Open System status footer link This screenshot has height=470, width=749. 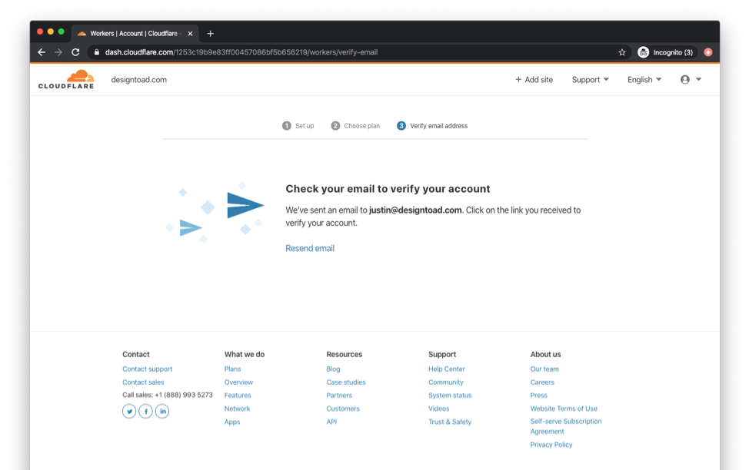coord(450,396)
